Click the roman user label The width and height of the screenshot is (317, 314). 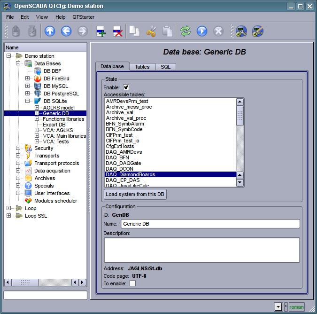pyautogui.click(x=296, y=307)
